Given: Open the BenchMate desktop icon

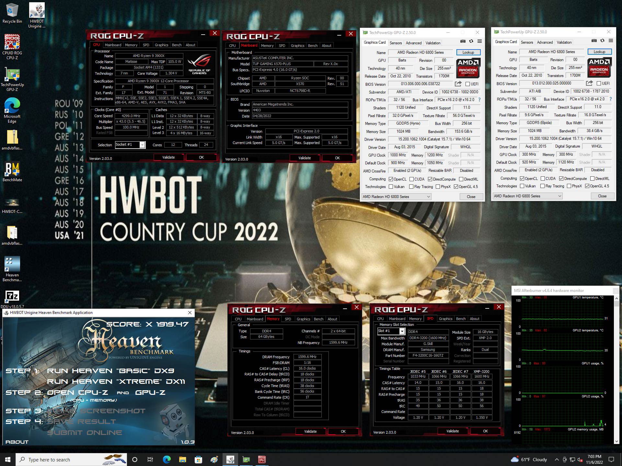Looking at the screenshot, I should point(12,172).
